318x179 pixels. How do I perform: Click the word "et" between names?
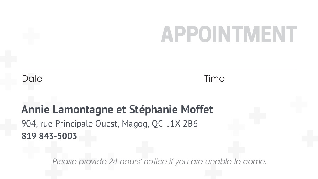coord(122,110)
